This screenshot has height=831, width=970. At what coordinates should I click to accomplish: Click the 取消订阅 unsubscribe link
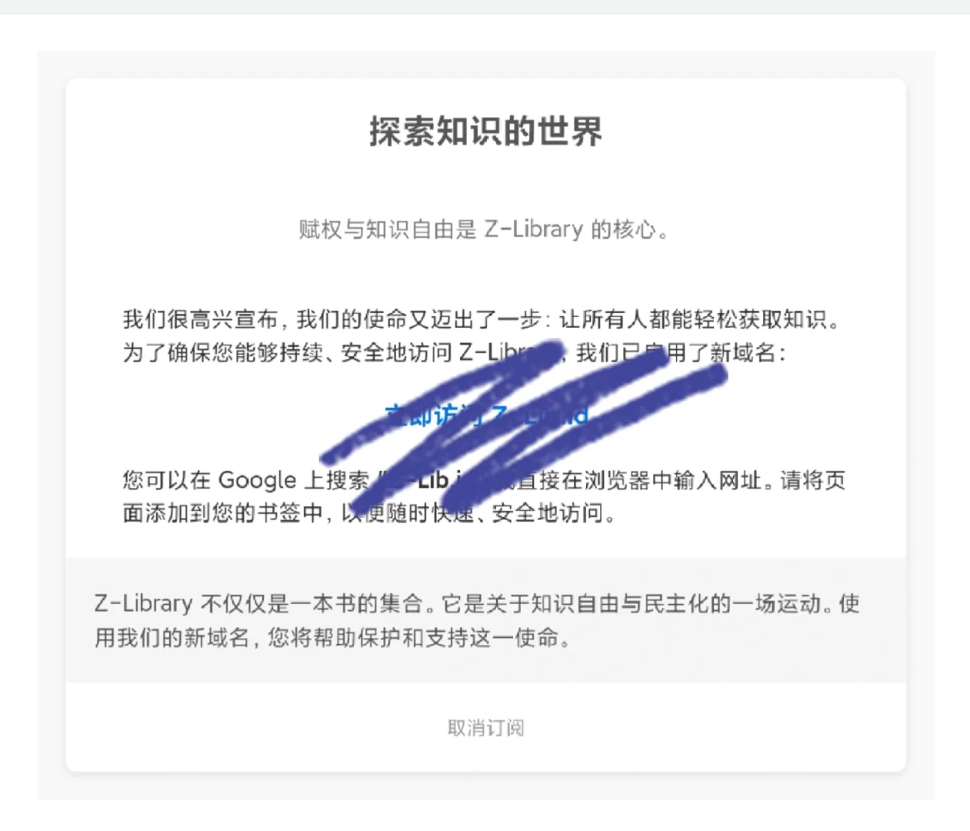[485, 728]
